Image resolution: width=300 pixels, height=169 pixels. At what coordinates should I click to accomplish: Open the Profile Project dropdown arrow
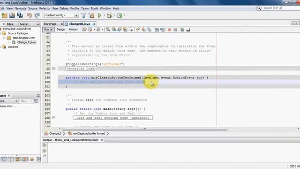click(x=125, y=15)
